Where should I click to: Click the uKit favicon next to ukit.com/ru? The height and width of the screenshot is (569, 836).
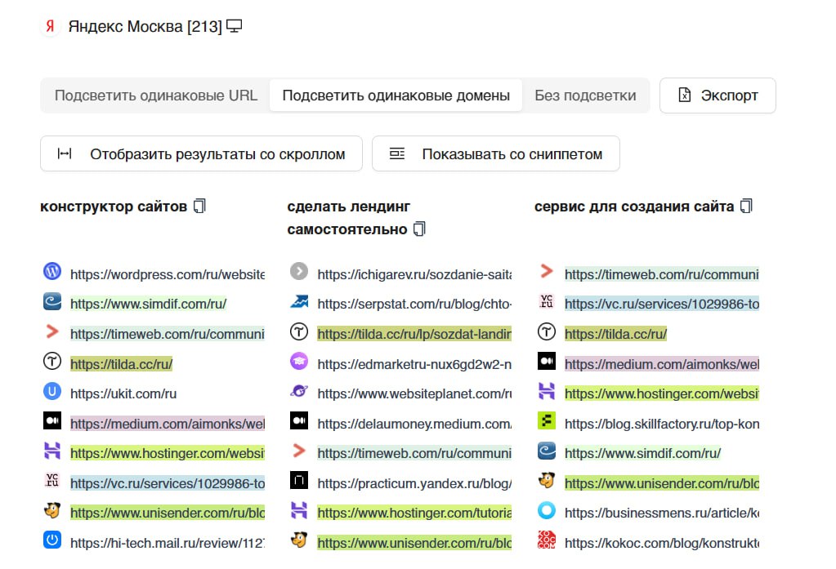click(52, 392)
